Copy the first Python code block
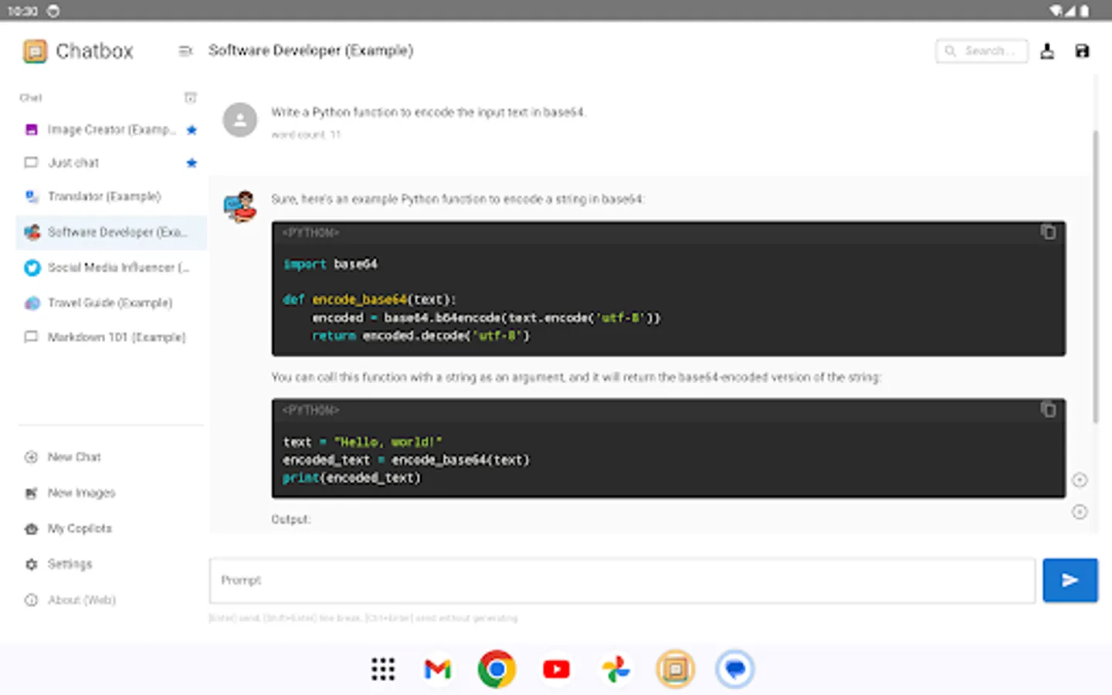The image size is (1112, 695). (x=1049, y=232)
